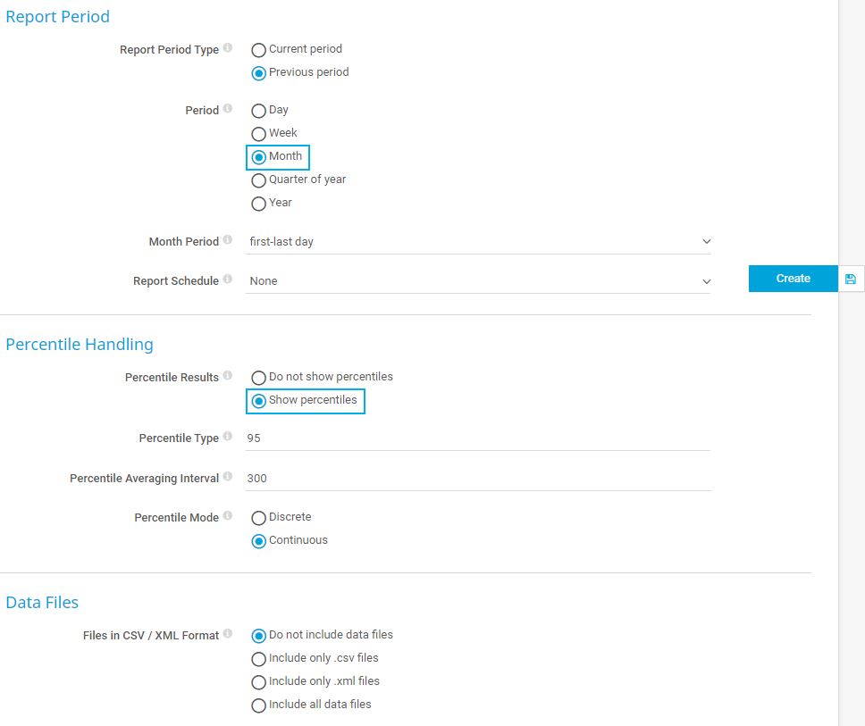Select Do not show percentiles option

259,378
